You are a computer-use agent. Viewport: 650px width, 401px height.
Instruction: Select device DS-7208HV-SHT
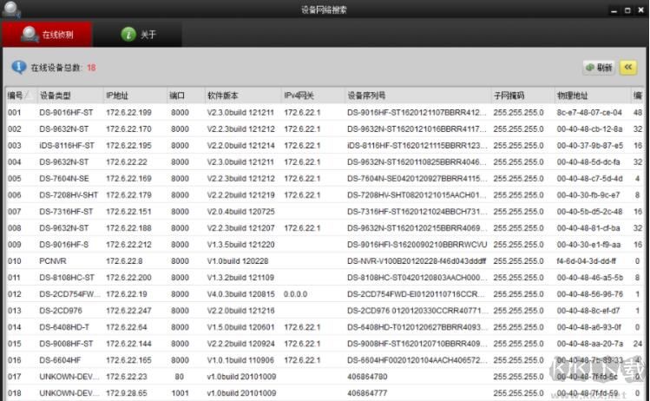click(x=69, y=195)
